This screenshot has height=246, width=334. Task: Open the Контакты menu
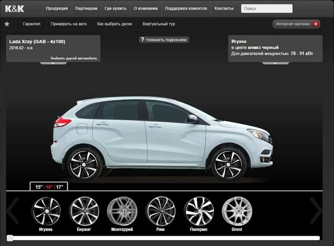point(224,8)
